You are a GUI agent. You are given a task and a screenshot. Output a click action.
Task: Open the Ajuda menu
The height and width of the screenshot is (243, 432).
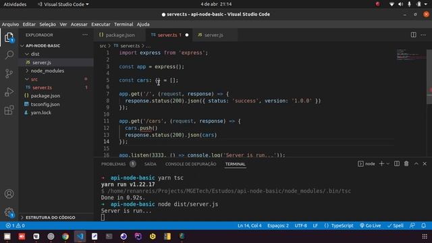[x=143, y=24]
